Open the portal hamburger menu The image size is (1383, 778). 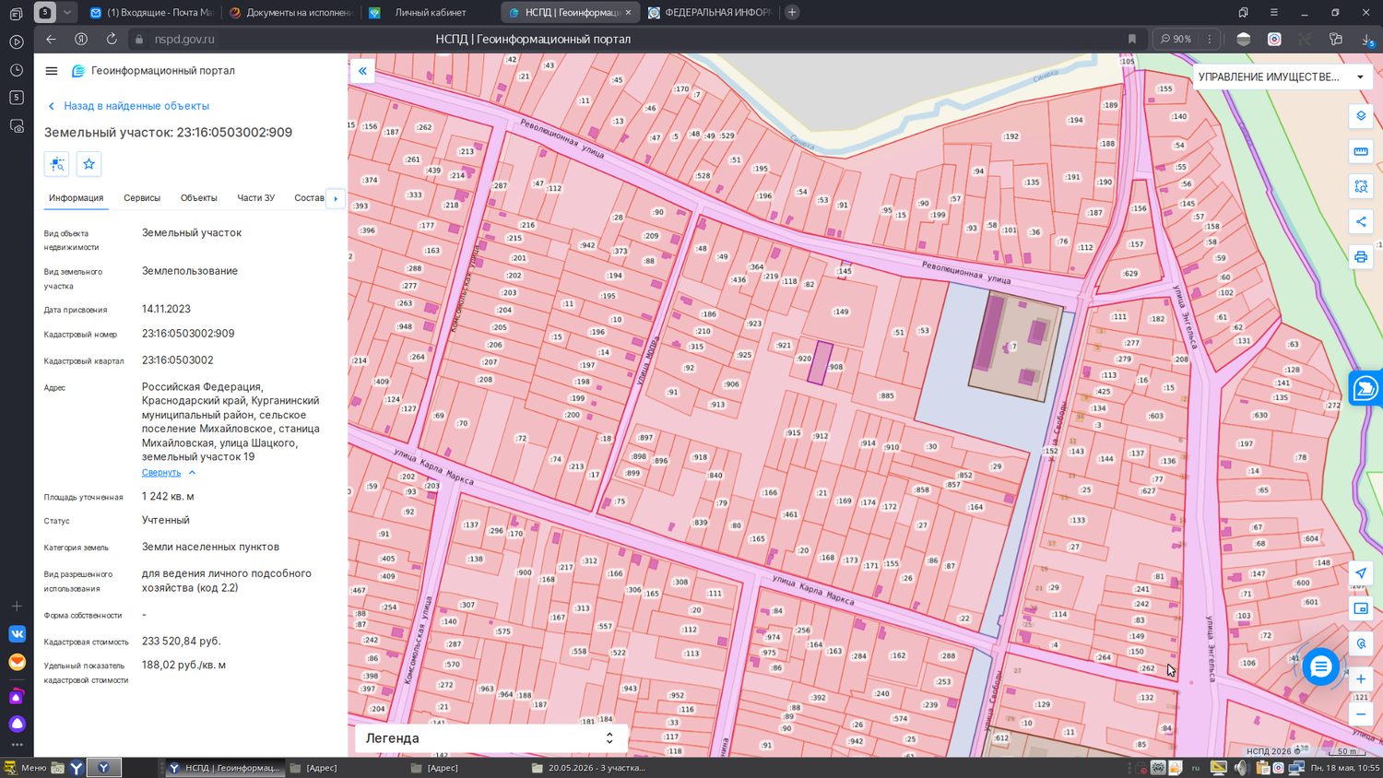[x=52, y=71]
